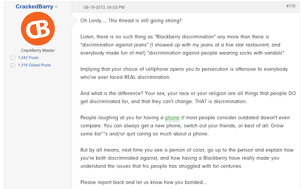
Task: Click the paragraph starting with 'Listen, there is'
Action: coord(182,45)
